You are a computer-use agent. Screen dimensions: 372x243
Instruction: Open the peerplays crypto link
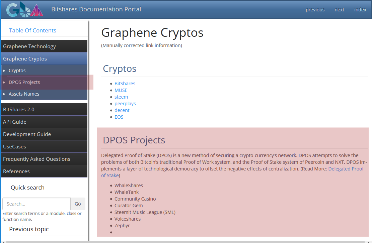[x=125, y=104]
